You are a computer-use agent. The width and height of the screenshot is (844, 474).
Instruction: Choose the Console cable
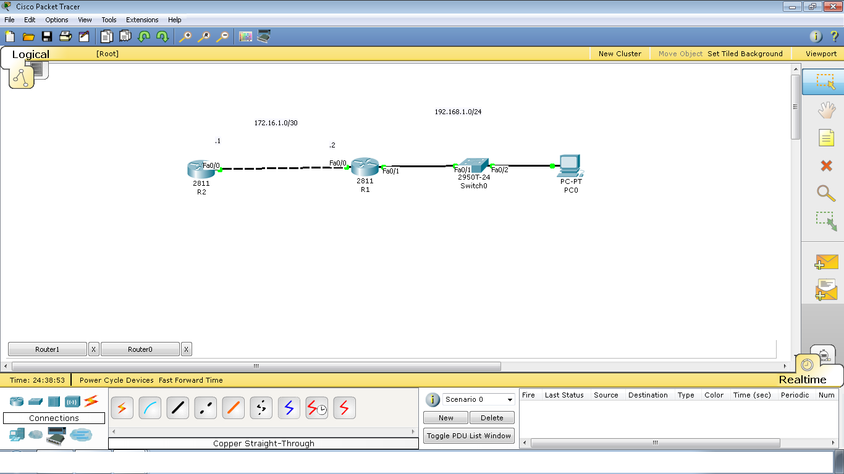pyautogui.click(x=150, y=408)
